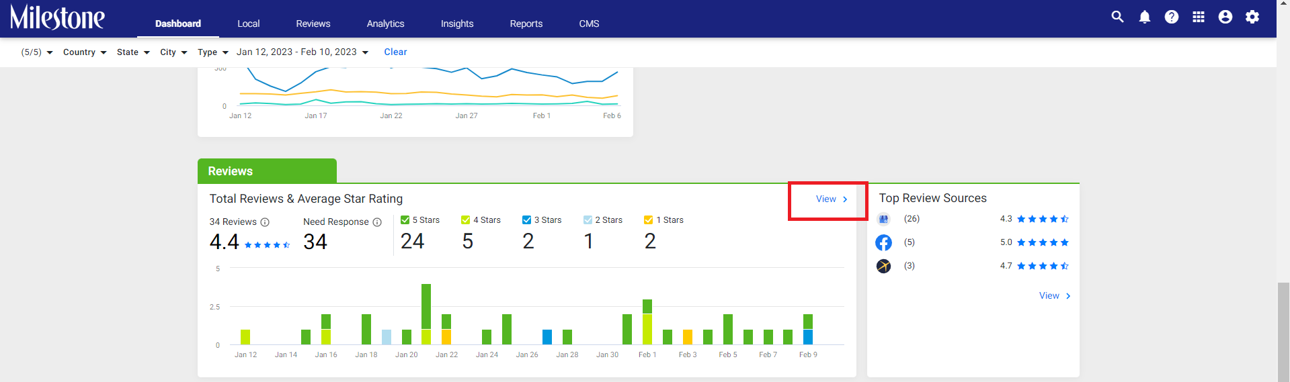
Task: Click the Facebook review source icon
Action: pos(884,242)
